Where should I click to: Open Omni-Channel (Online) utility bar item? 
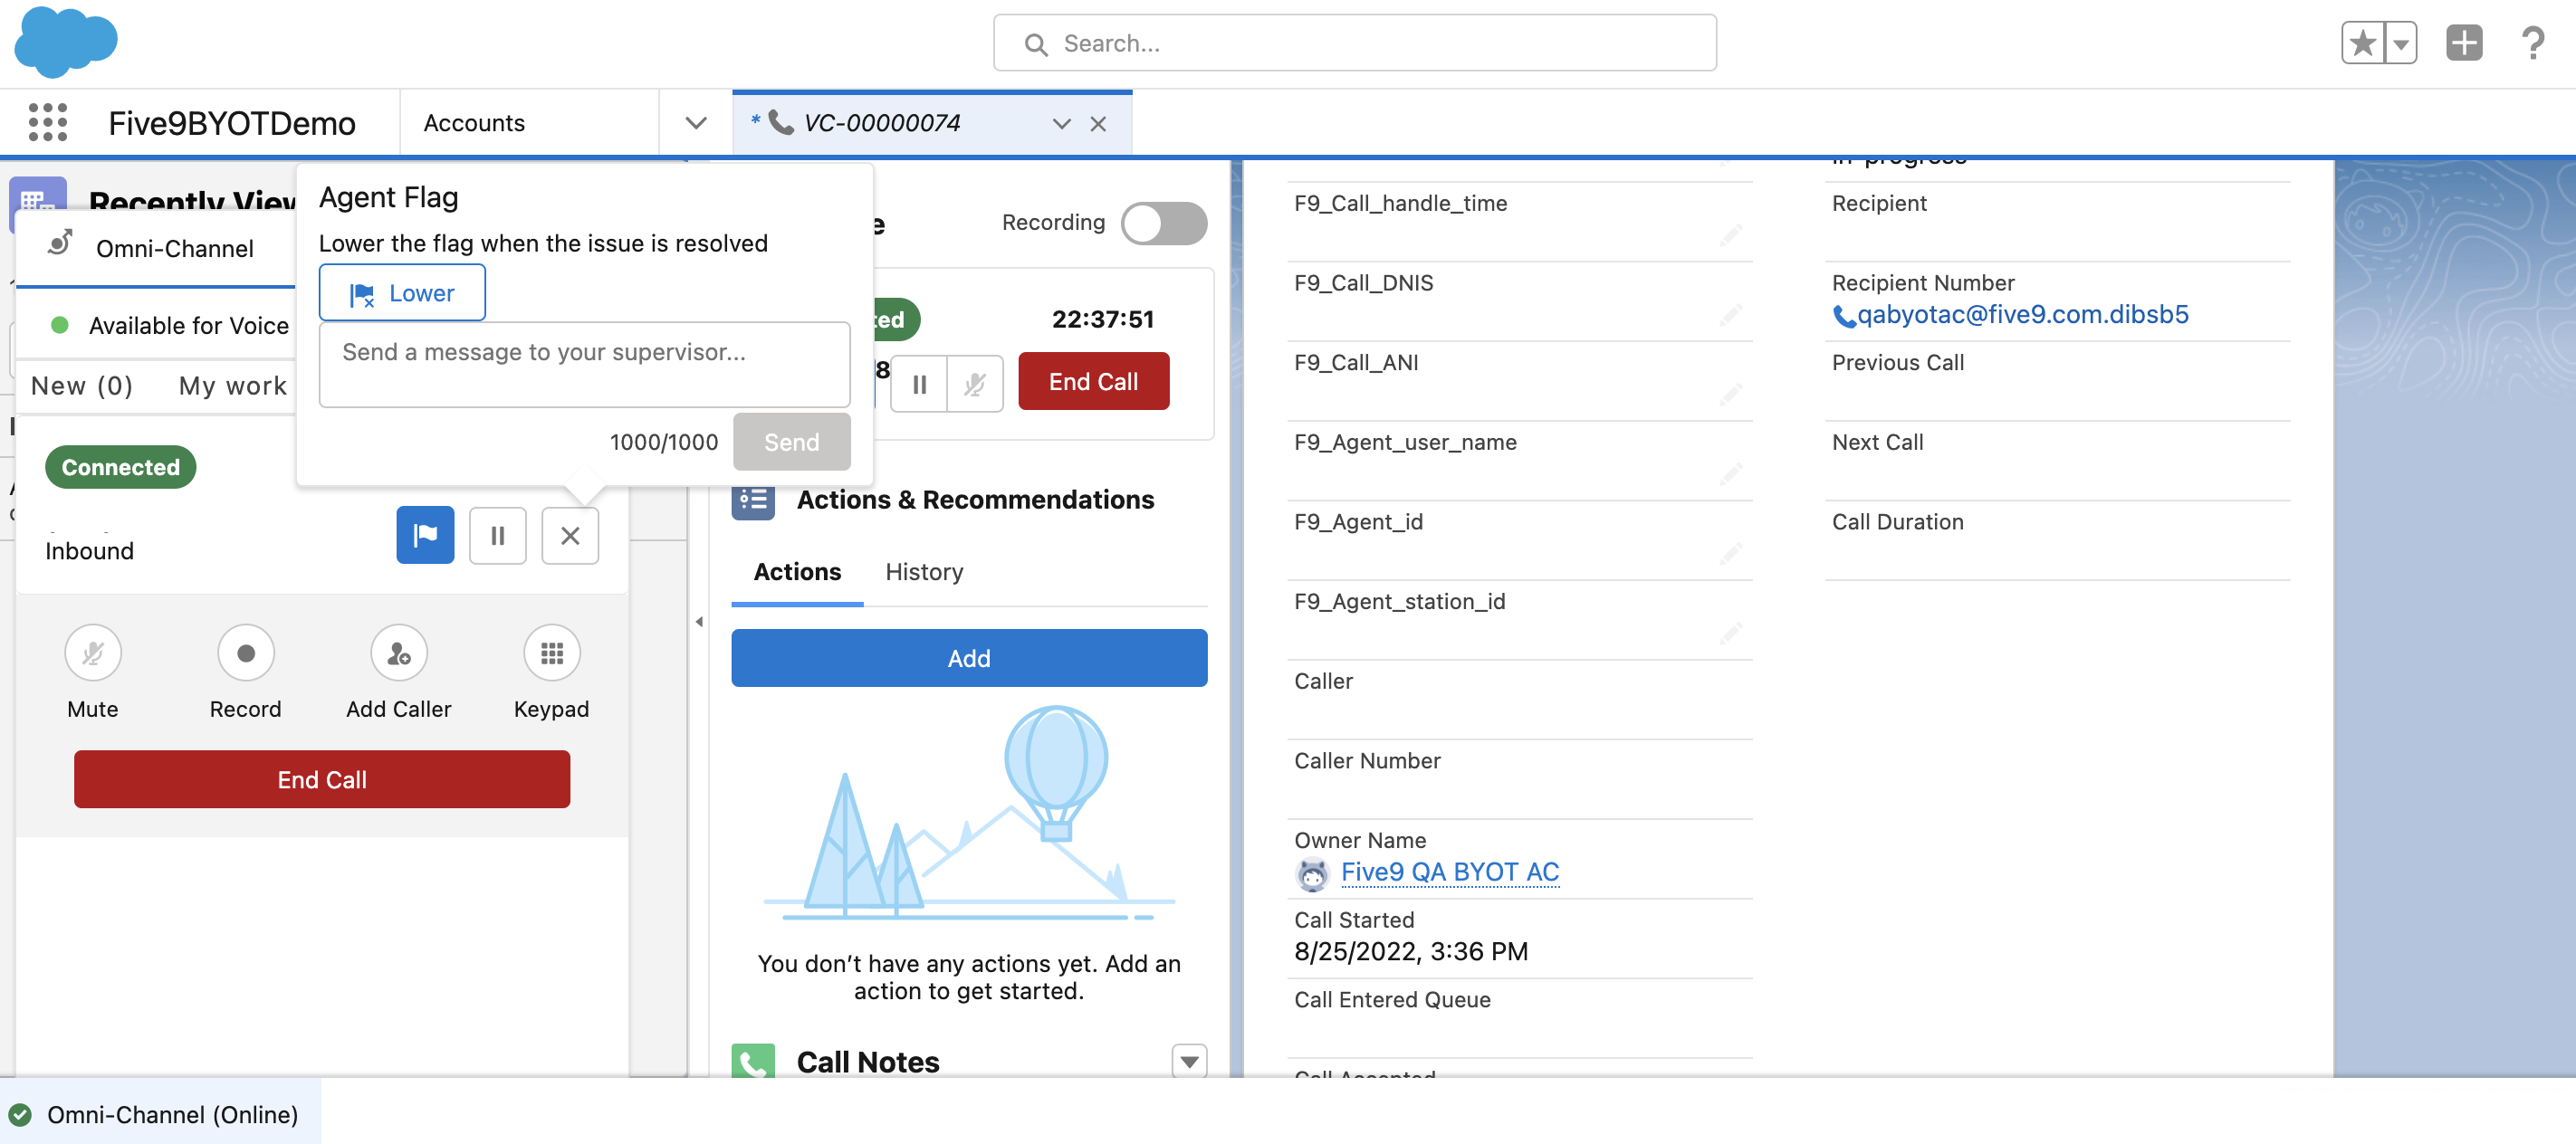click(160, 1114)
